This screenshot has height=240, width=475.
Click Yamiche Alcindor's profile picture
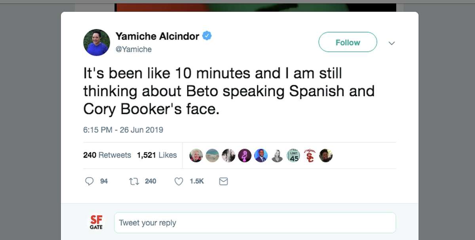point(96,42)
